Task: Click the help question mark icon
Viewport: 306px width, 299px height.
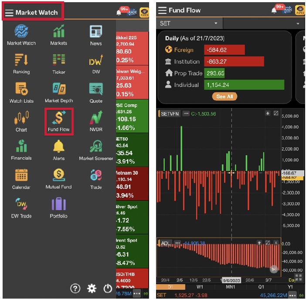Action: coord(75,289)
